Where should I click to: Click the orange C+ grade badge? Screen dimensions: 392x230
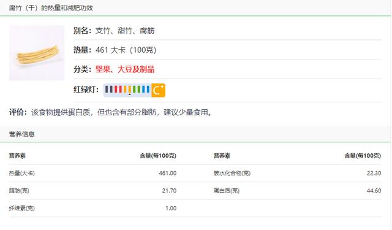coord(158,90)
